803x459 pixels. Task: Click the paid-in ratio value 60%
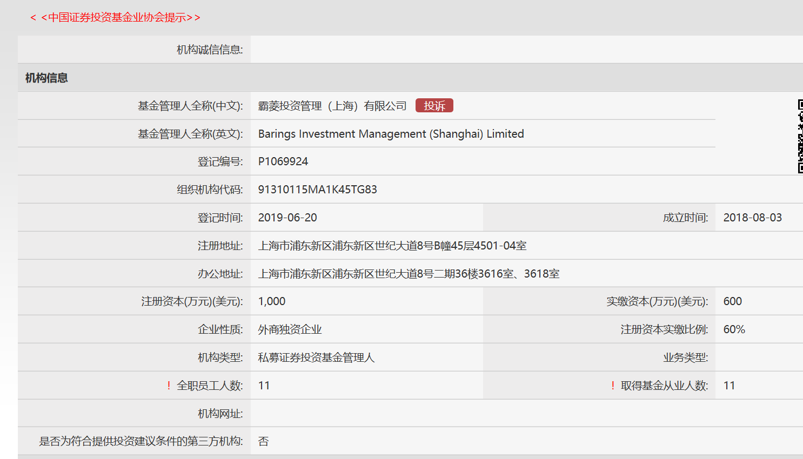(734, 329)
